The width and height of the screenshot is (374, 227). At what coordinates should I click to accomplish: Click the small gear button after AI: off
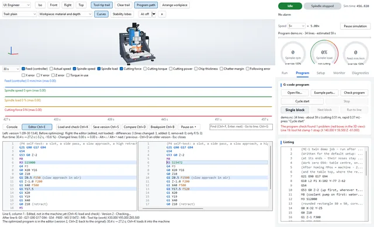pos(162,14)
